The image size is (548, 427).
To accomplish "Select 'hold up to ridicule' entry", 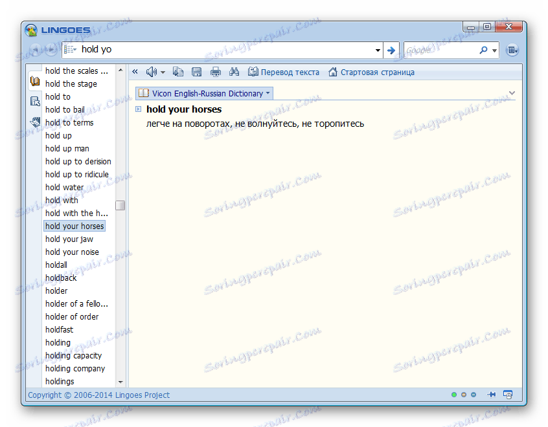I will point(77,174).
